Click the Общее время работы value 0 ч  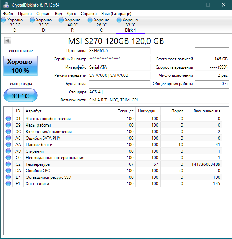click(x=212, y=84)
